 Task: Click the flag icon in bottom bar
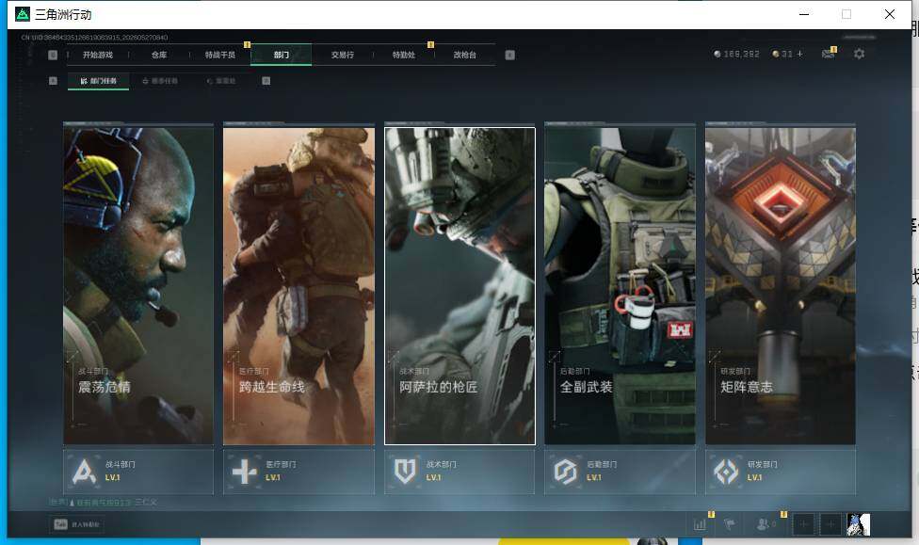click(x=730, y=524)
